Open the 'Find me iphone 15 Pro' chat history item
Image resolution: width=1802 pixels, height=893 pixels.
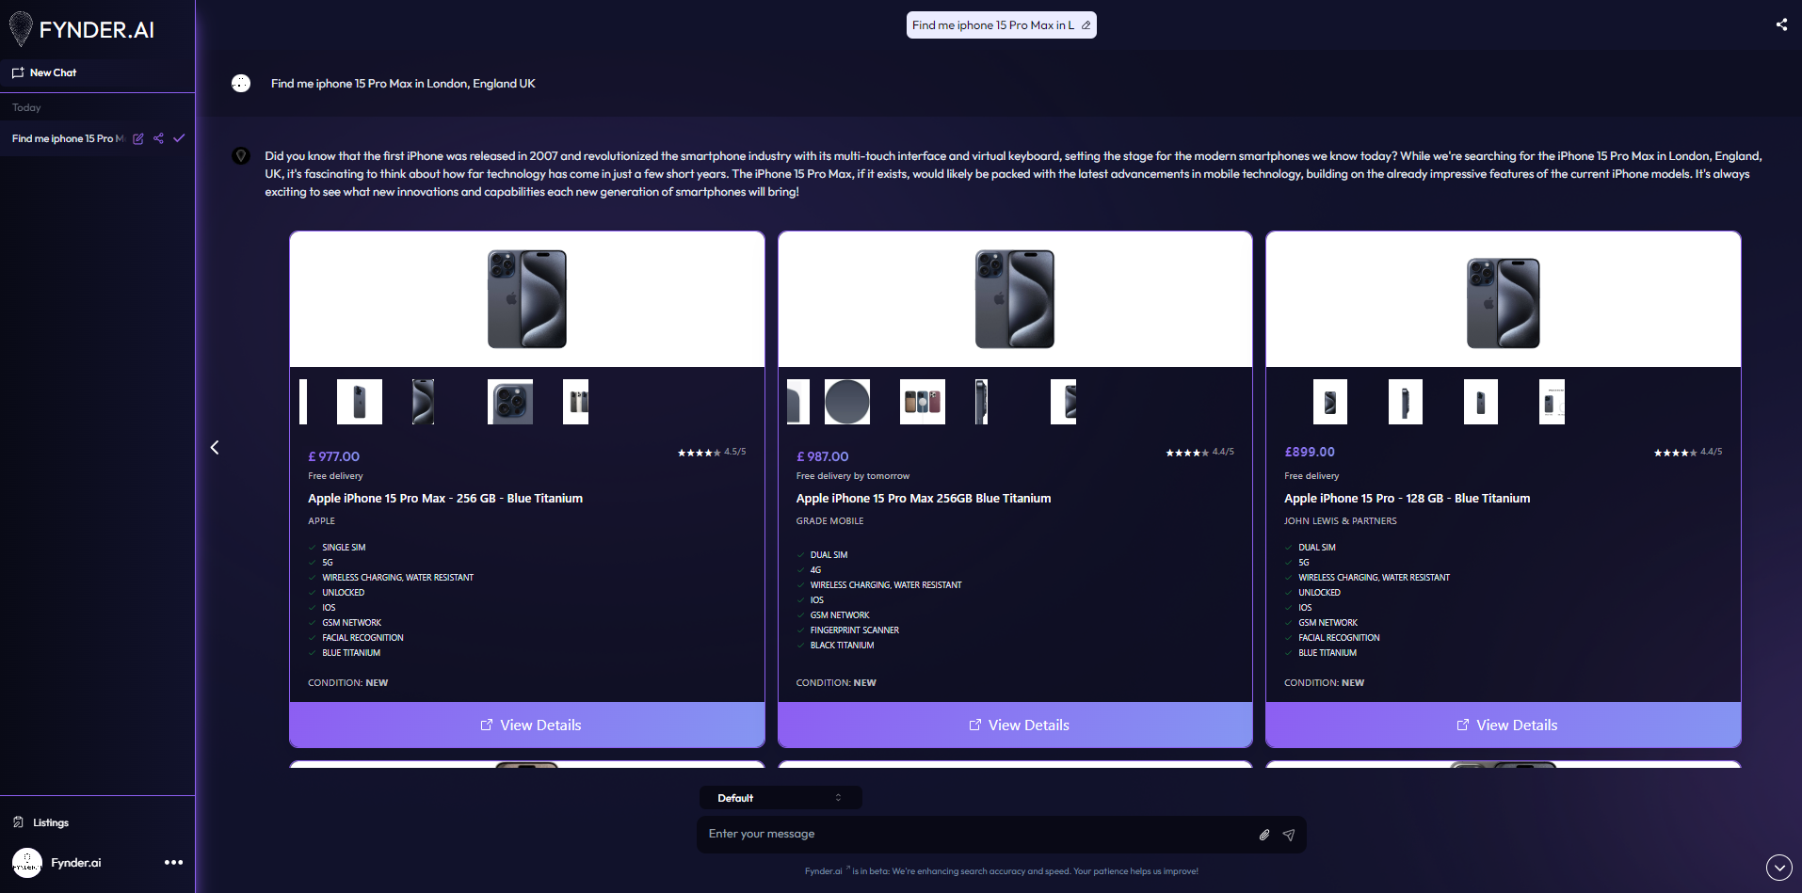click(x=68, y=138)
